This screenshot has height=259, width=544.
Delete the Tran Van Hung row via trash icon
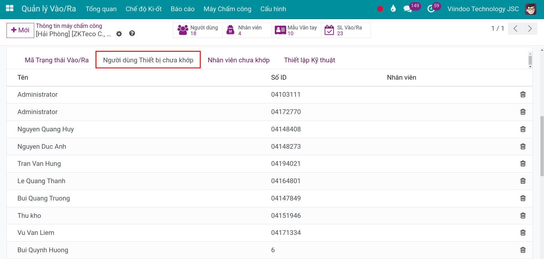coord(523,163)
